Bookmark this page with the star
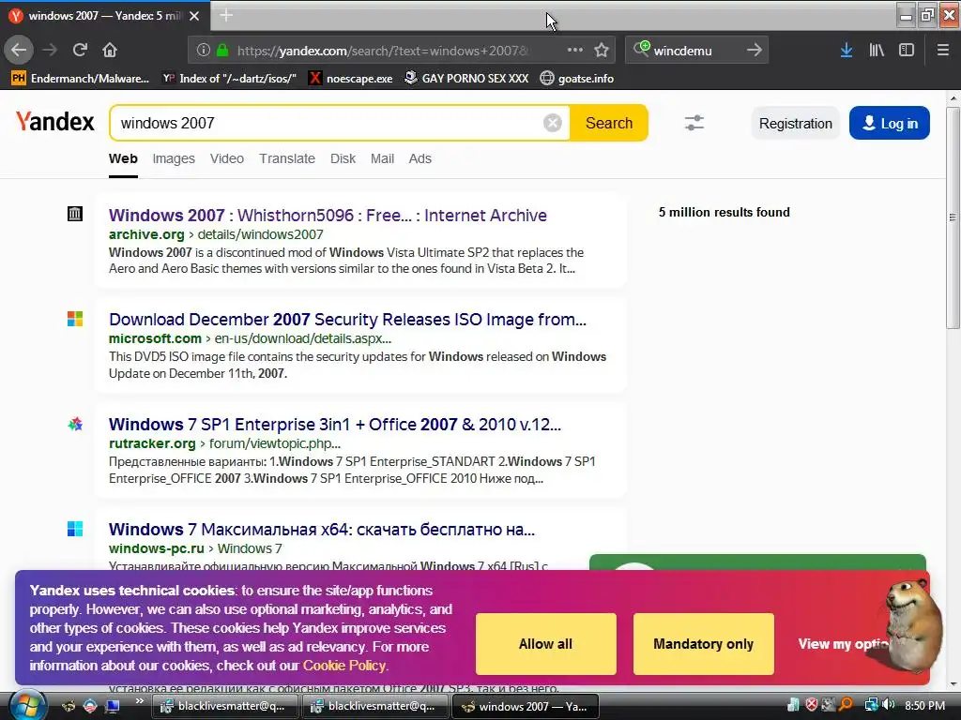This screenshot has height=720, width=961. tap(602, 51)
